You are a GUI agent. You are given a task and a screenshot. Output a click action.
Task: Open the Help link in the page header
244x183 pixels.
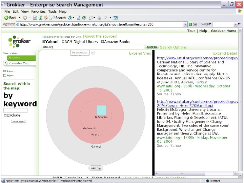point(203,31)
